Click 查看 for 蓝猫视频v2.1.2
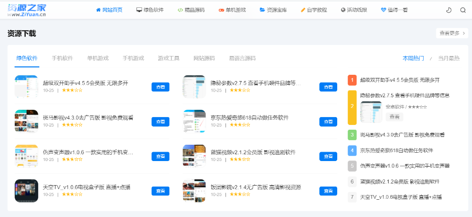472x217 pixels. 328,156
